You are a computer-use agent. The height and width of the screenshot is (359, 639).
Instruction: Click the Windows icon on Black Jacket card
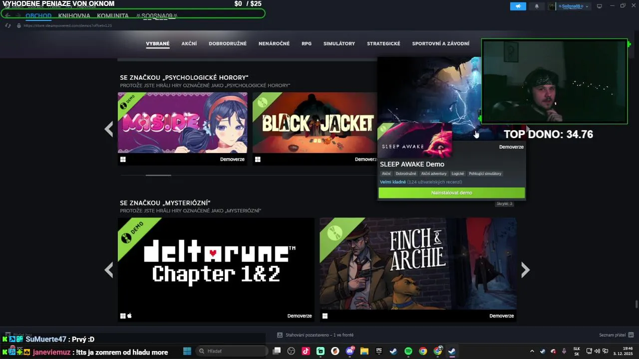258,160
